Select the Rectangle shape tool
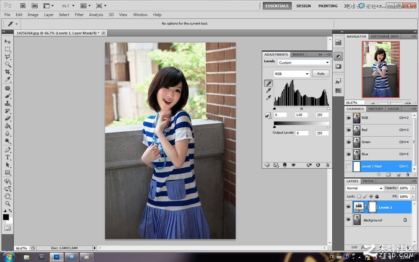Image resolution: width=419 pixels, height=262 pixels. pyautogui.click(x=8, y=172)
